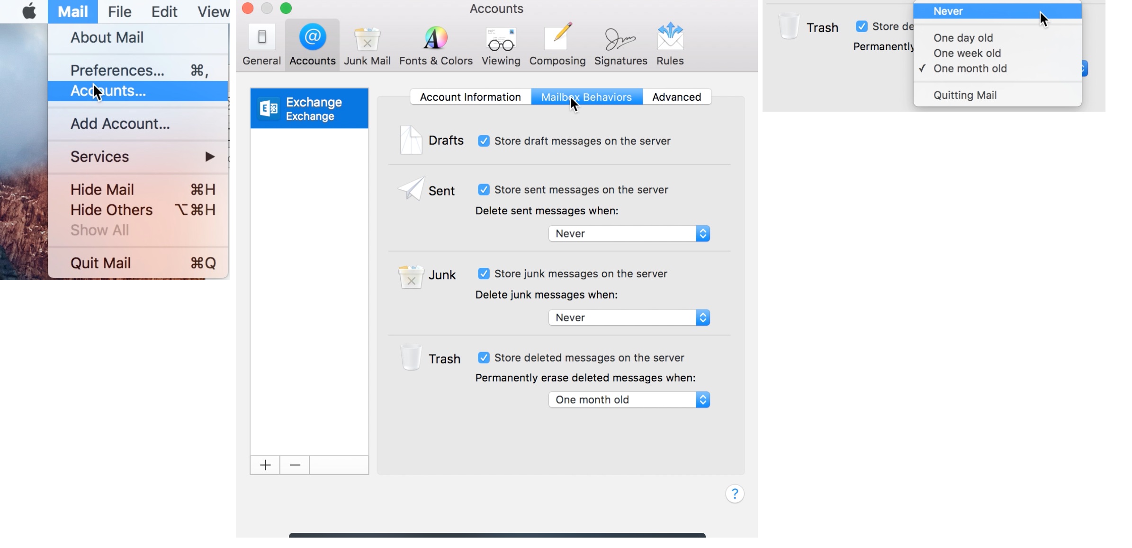The width and height of the screenshot is (1132, 548).
Task: Select the Exchange account in sidebar
Action: pyautogui.click(x=308, y=108)
